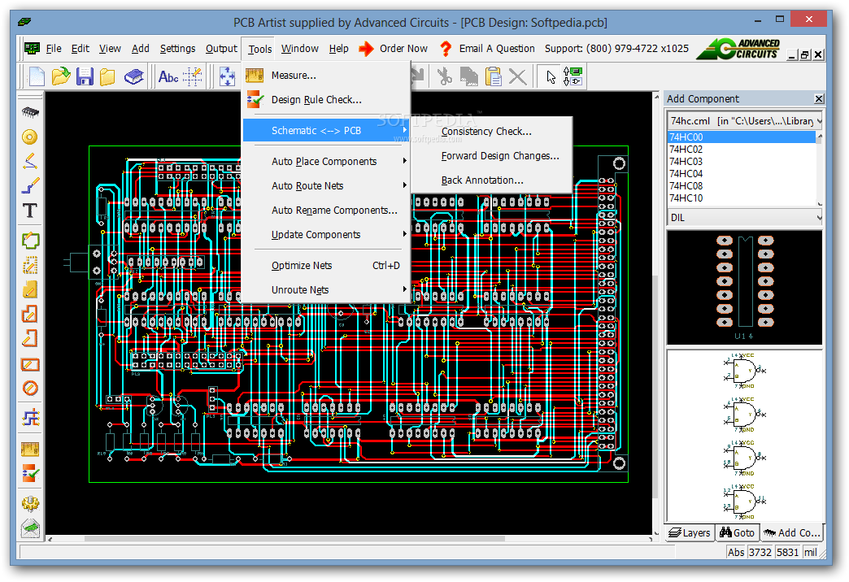The image size is (849, 582).
Task: Click the yellow project folder icon
Action: (x=107, y=76)
